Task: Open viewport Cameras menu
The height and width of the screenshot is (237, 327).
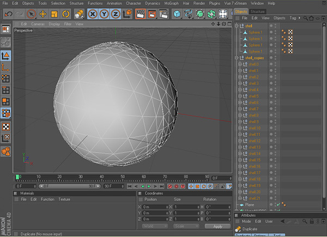Action: click(38, 24)
